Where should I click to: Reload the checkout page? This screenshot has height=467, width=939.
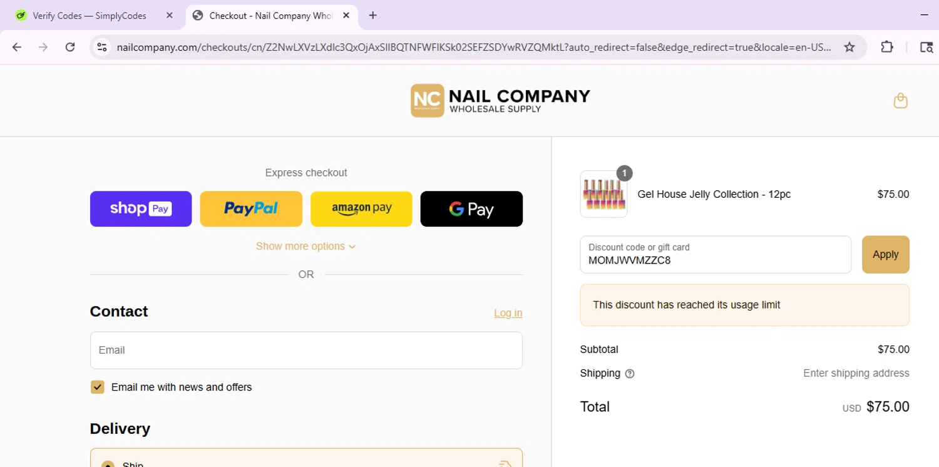click(70, 47)
